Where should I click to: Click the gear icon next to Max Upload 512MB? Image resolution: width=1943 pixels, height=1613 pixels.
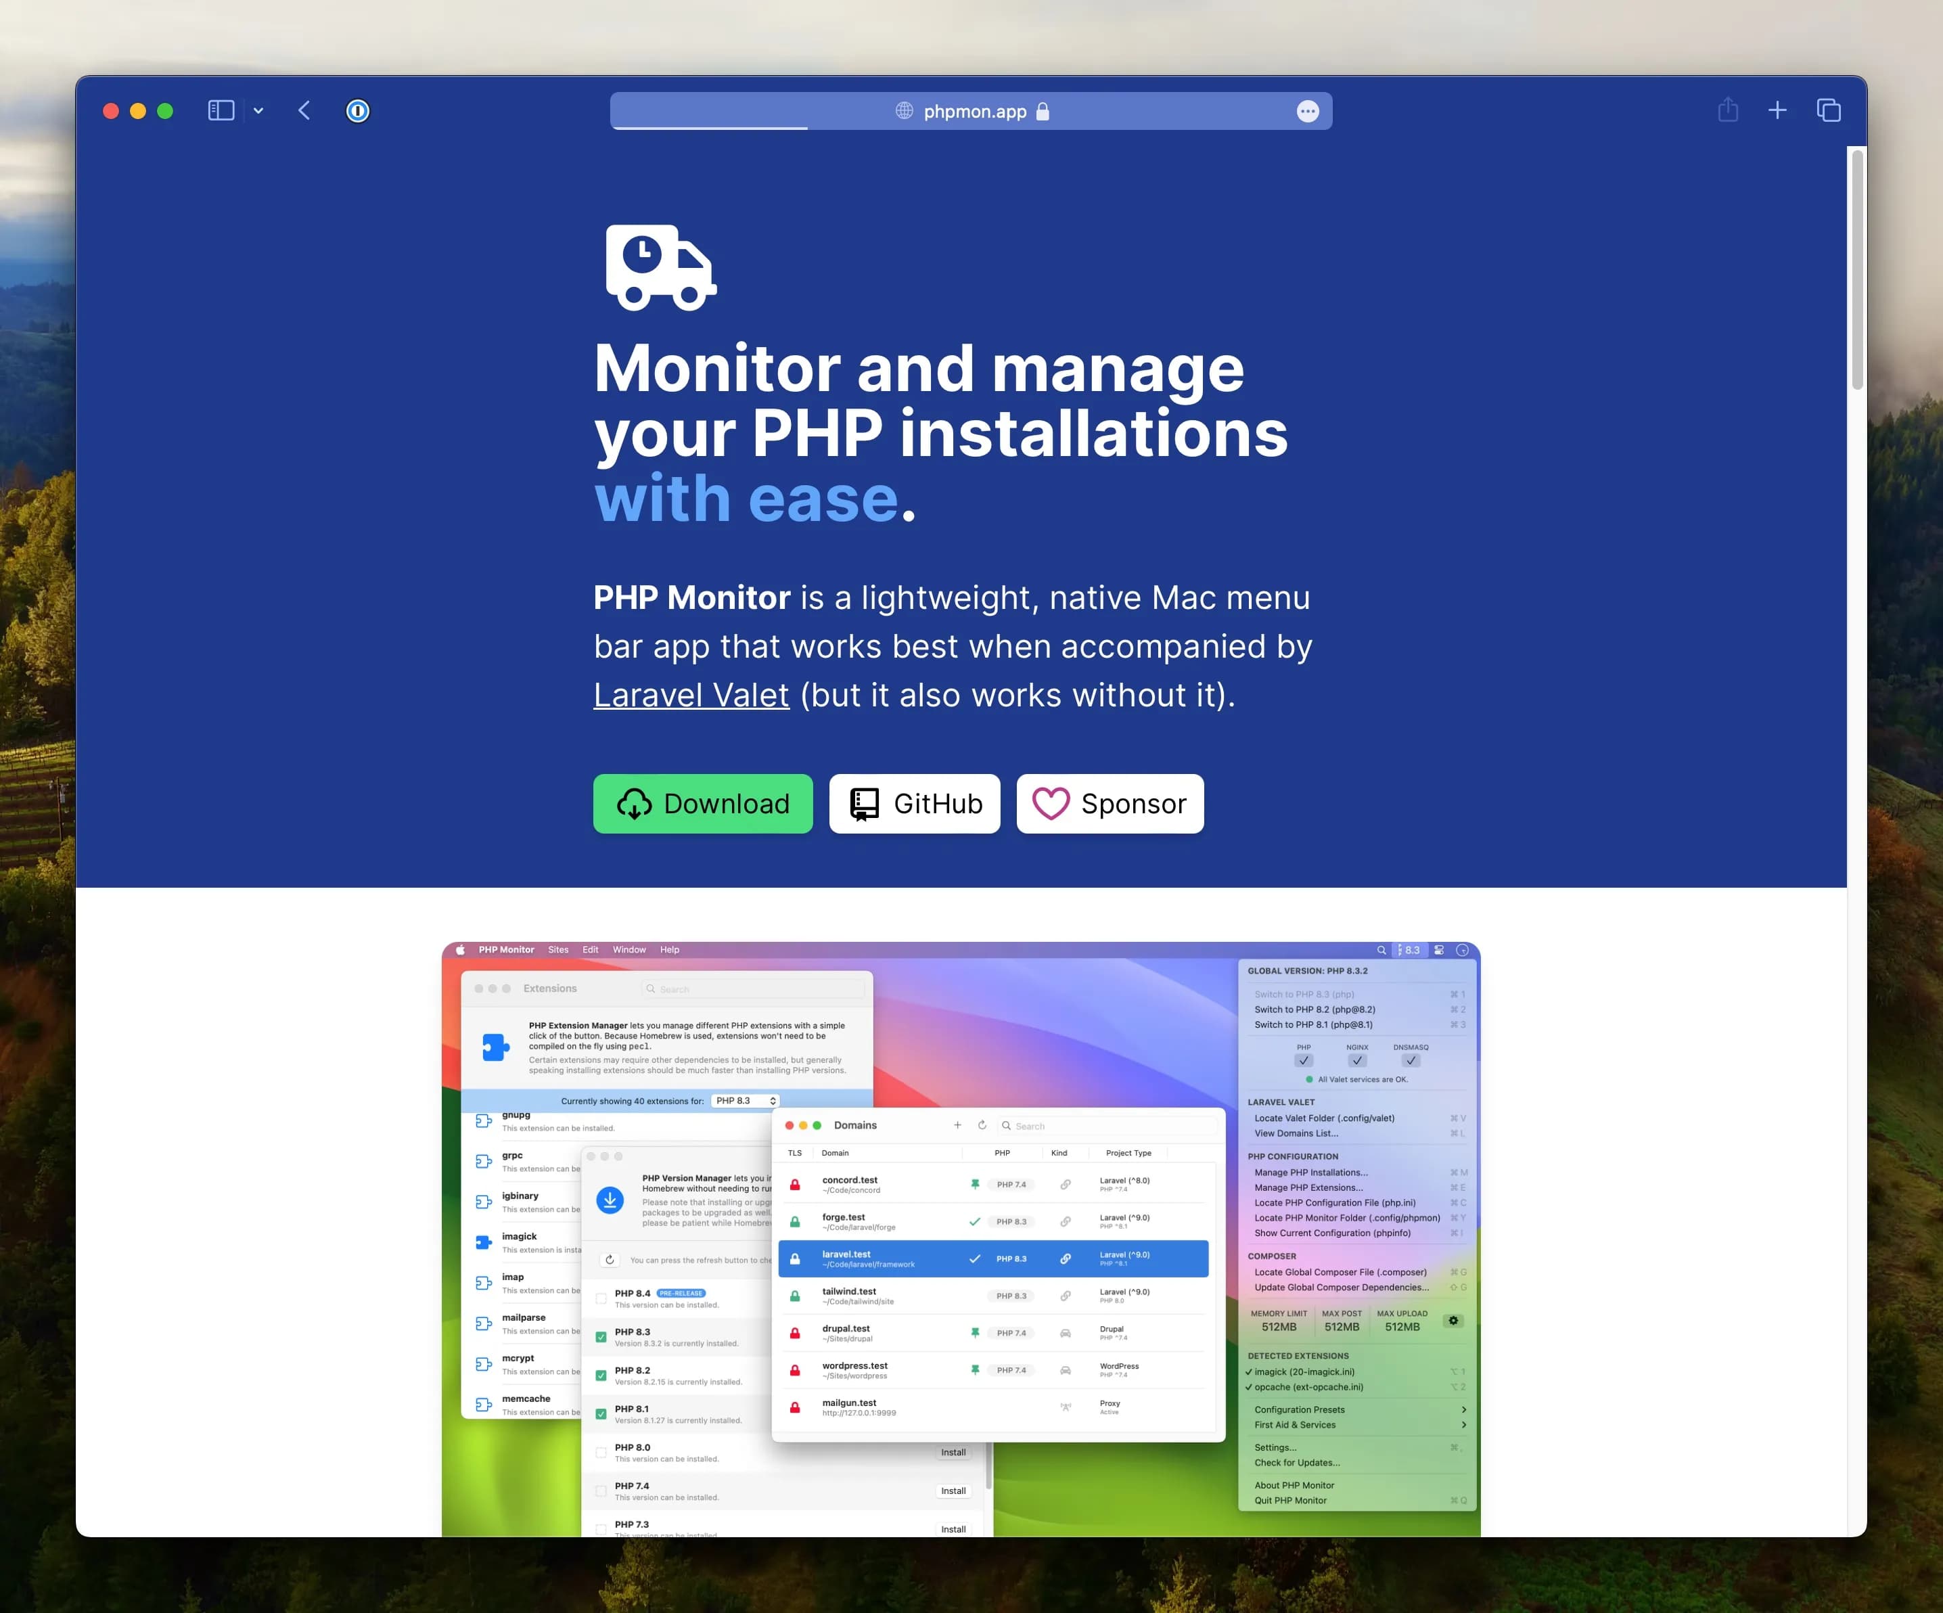point(1454,1321)
